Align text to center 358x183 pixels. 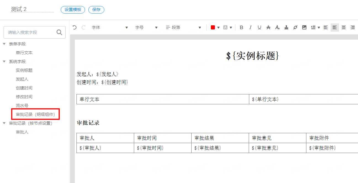(344, 28)
